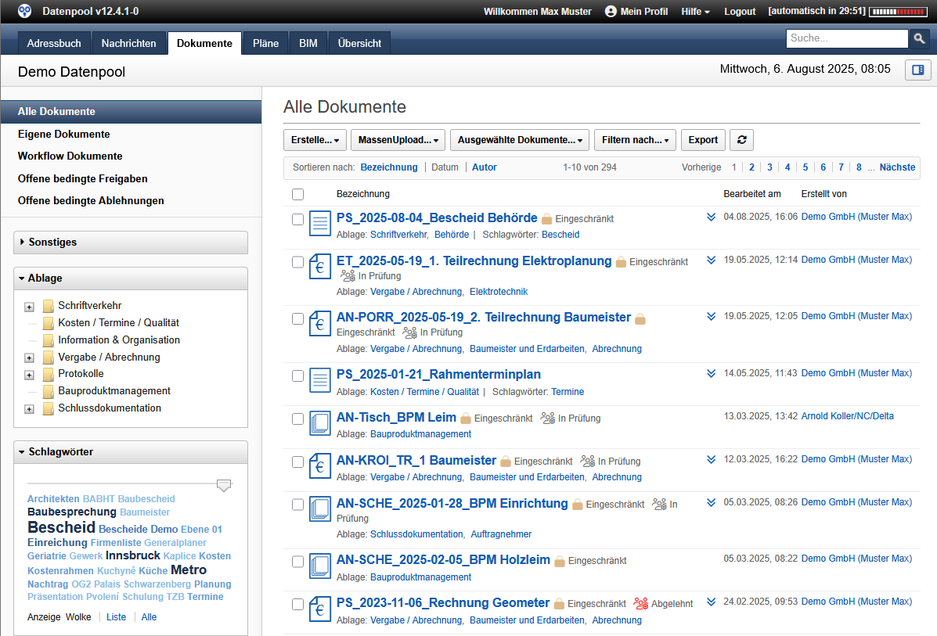Expand details chevron for Rahmenterminplan row
The width and height of the screenshot is (937, 636).
click(711, 373)
